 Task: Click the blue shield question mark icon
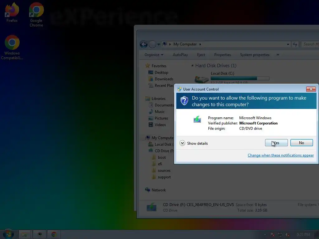[184, 101]
